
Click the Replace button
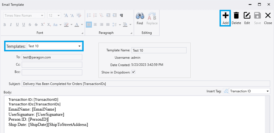pos(152,18)
